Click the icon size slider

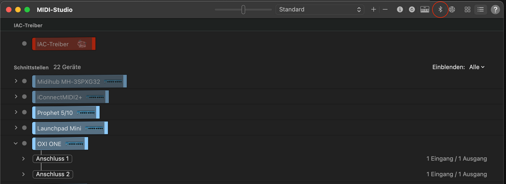[x=243, y=10]
